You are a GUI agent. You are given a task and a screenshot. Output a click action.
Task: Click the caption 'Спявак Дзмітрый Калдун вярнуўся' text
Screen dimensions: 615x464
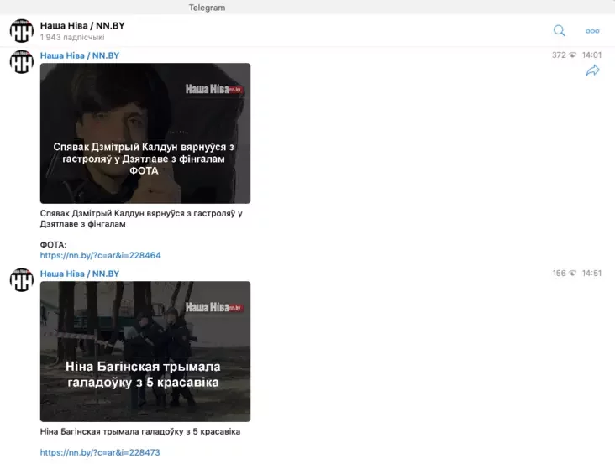click(x=141, y=218)
